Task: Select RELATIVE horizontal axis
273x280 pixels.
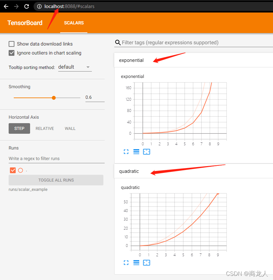Action: [45, 128]
